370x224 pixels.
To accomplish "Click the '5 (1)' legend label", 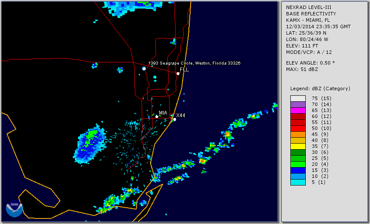I will [318, 182].
